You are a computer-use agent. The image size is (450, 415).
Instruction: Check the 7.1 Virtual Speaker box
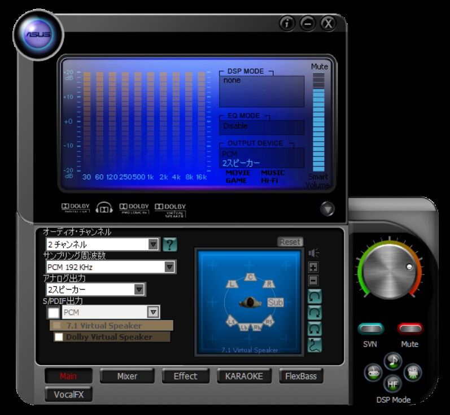click(57, 325)
